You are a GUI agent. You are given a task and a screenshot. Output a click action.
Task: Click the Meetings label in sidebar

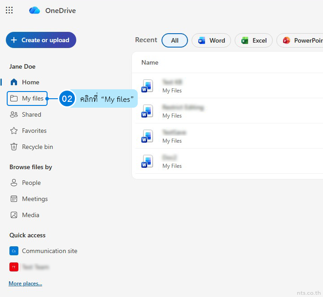point(35,199)
